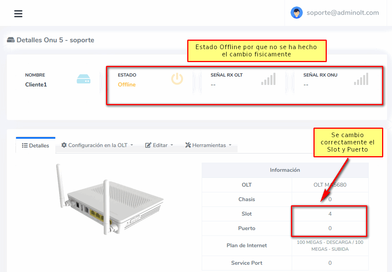Select the Plan de Internet value
392x272 pixels.
tap(330, 245)
